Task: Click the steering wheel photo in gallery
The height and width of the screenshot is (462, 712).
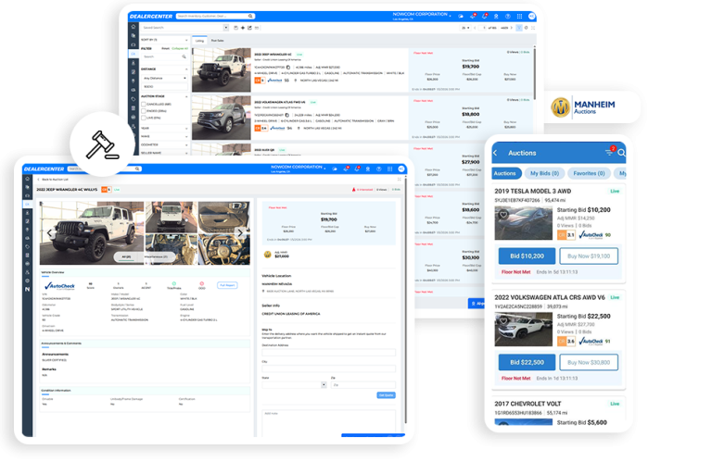Action: coord(223,250)
